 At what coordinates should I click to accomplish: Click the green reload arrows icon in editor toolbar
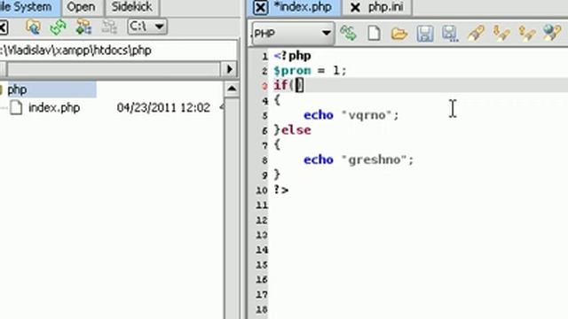click(x=348, y=34)
